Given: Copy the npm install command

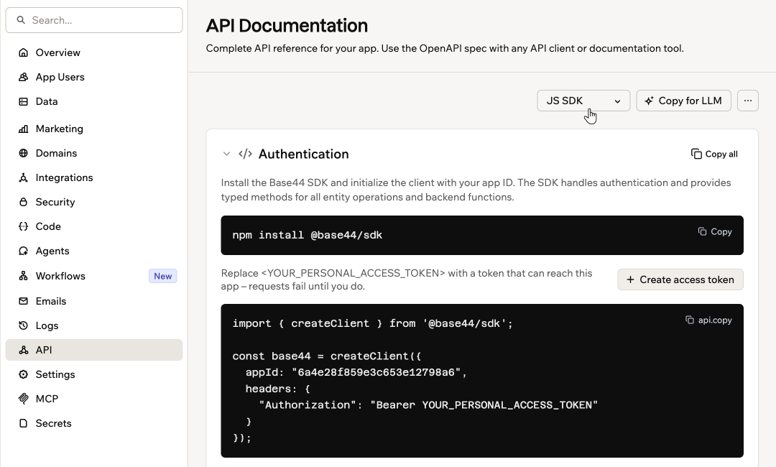Looking at the screenshot, I should pyautogui.click(x=715, y=231).
